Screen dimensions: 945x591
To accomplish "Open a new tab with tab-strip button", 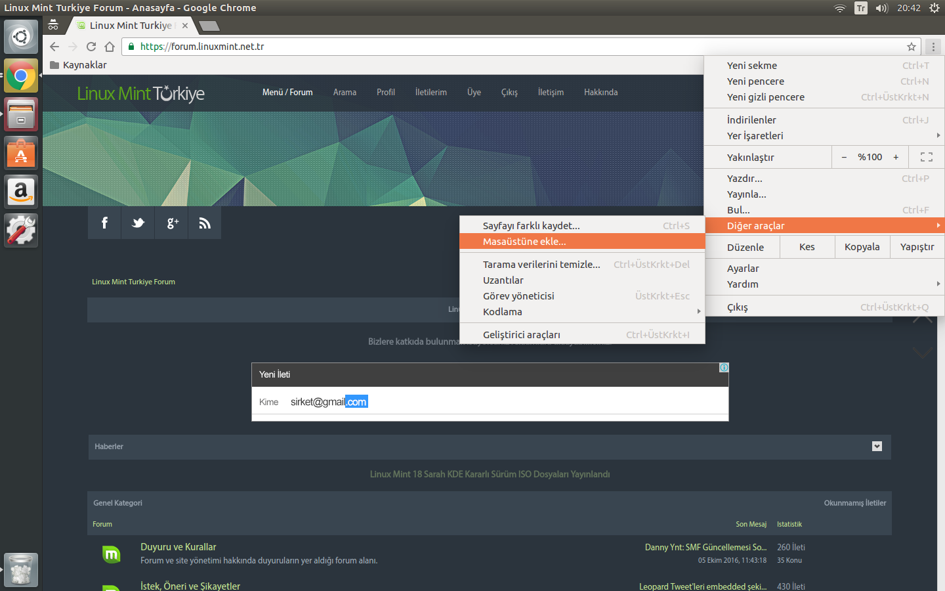I will (x=209, y=26).
